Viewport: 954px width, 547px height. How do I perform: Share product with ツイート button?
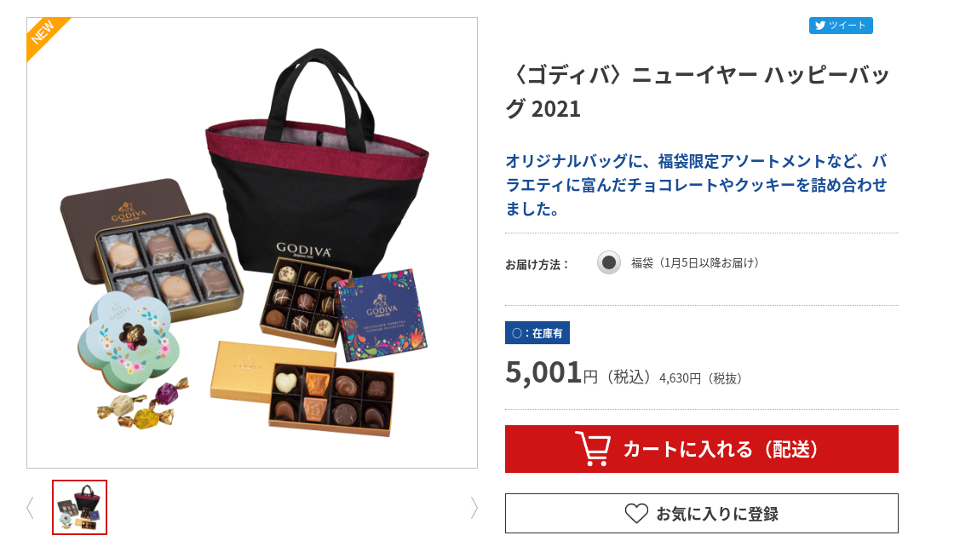coord(841,26)
